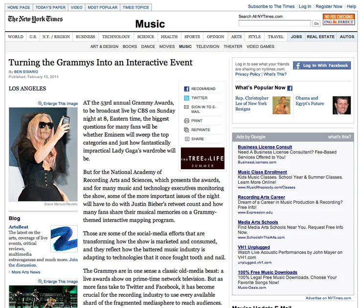
Task: Open the Media Arts Schools ad
Action: pyautogui.click(x=258, y=222)
